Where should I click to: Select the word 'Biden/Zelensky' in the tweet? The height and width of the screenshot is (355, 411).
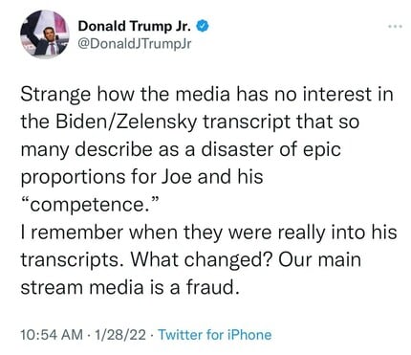click(x=126, y=122)
